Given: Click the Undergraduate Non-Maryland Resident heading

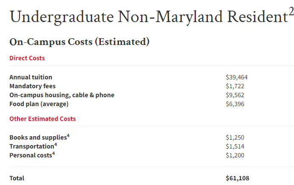Looking at the screenshot, I should click(x=149, y=17).
